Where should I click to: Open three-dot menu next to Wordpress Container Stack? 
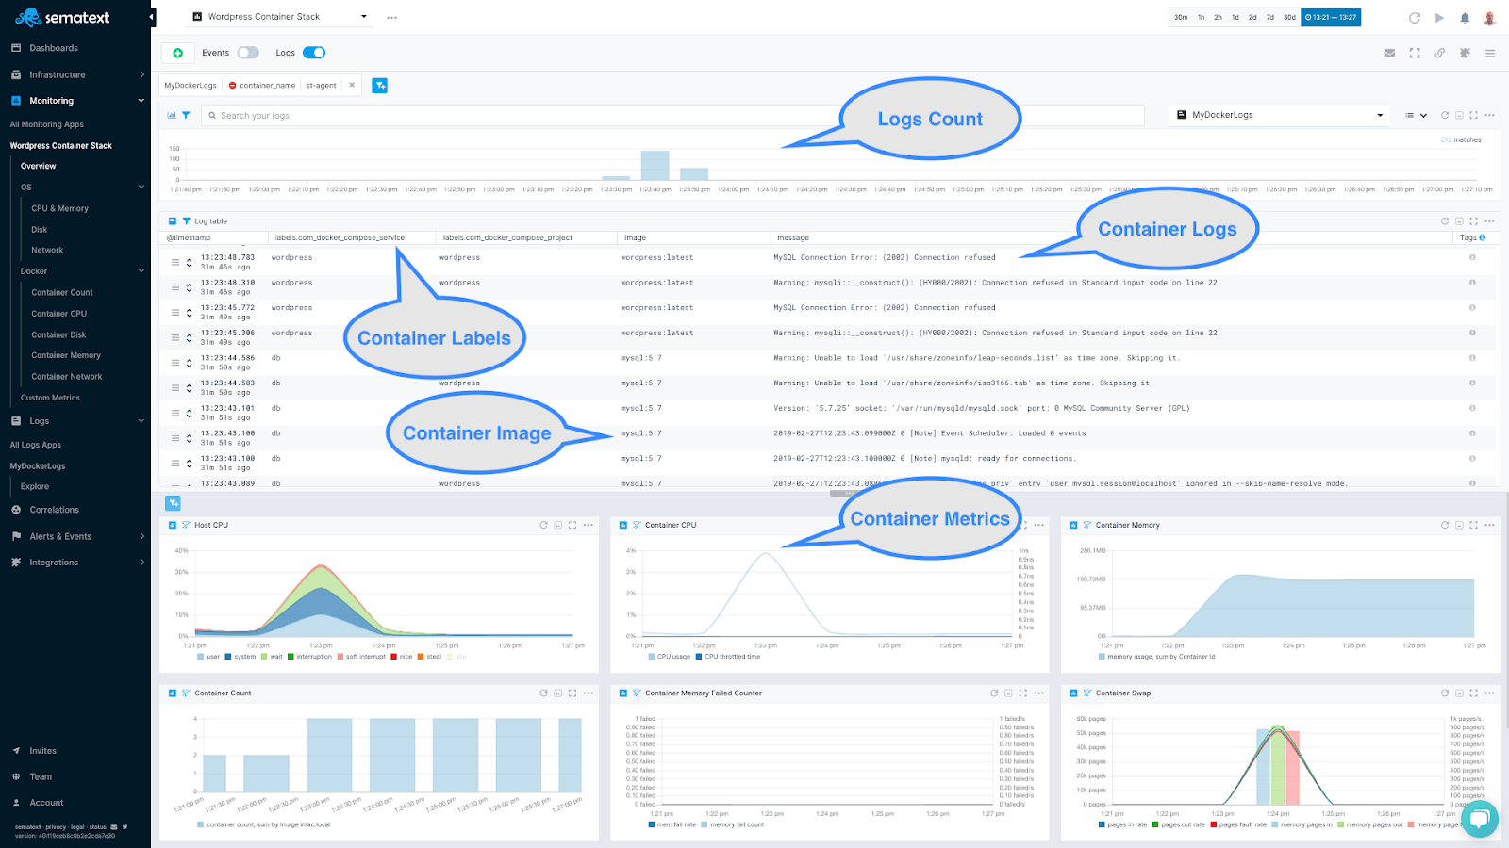(392, 17)
